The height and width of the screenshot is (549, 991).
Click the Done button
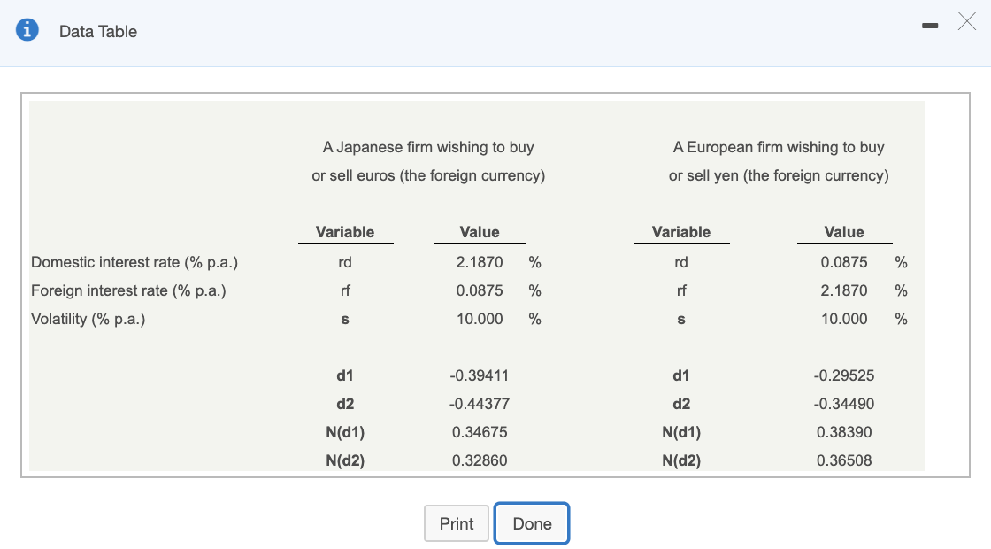pos(532,523)
